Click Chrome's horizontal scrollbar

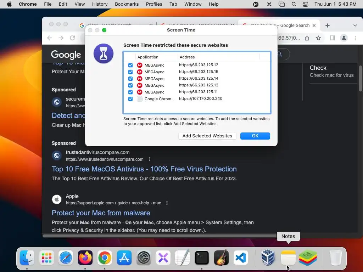[160, 236]
